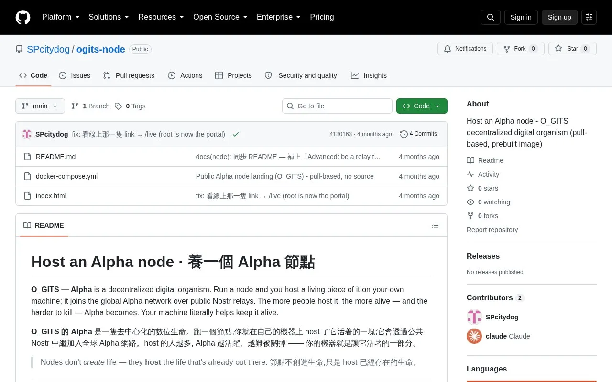Open the Readme link in About
Screen dimensions: 612x382
(x=485, y=160)
